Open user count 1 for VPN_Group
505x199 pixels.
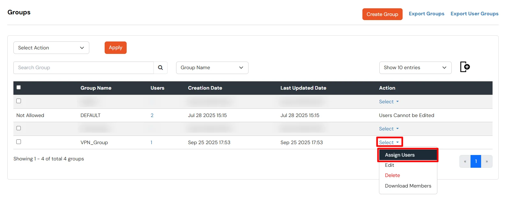[x=152, y=143]
